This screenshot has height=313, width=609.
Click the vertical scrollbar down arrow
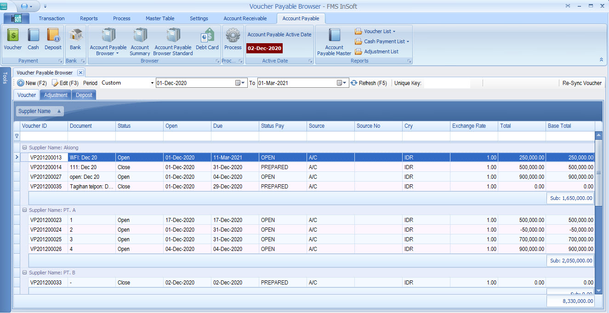coord(598,290)
